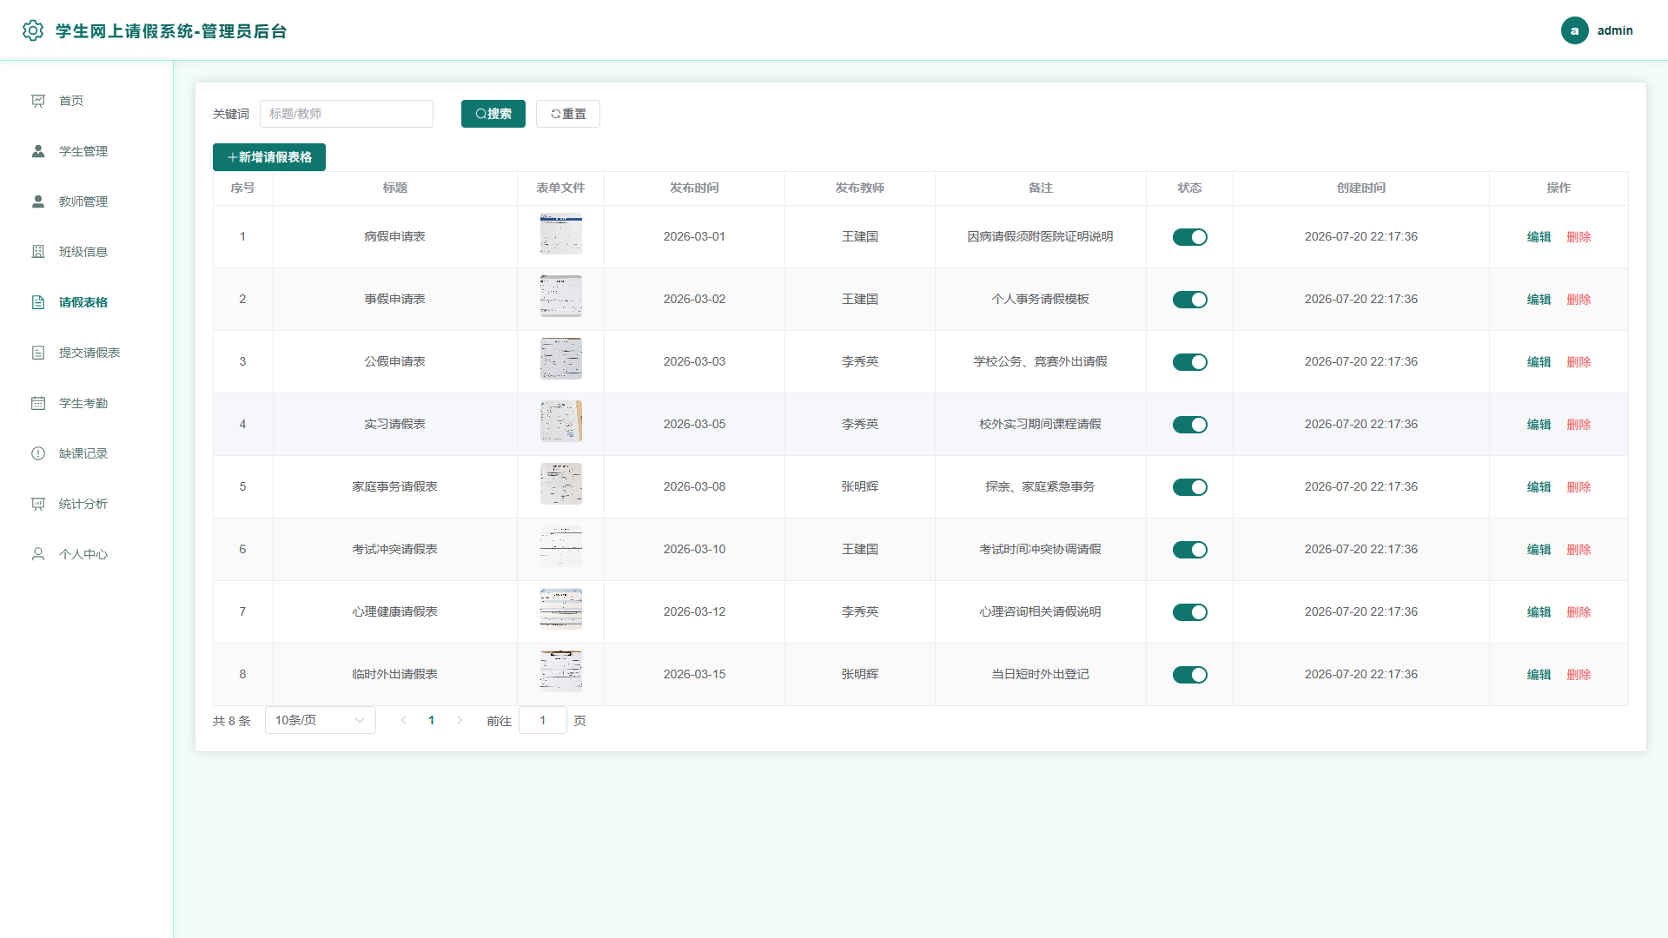Open the 首页 home icon in sidebar
Viewport: 1668px width, 938px height.
tap(38, 101)
